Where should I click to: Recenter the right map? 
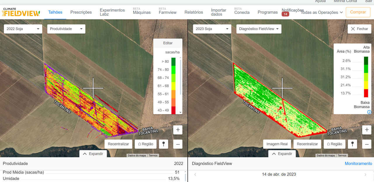307,144
